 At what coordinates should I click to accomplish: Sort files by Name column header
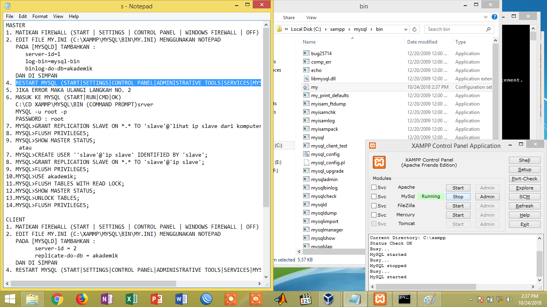(309, 42)
